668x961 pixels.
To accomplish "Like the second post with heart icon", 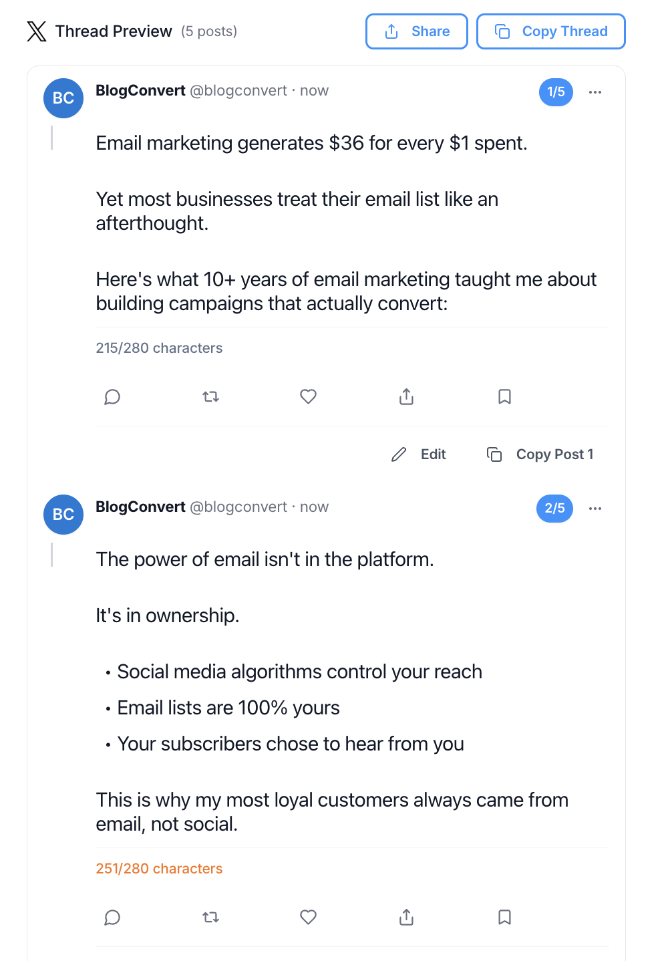I will [308, 918].
